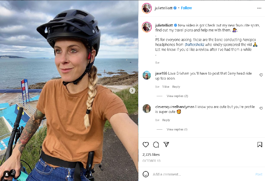Open the three-dot more options menu
Viewport: 265px width, 181px height.
(259, 8)
